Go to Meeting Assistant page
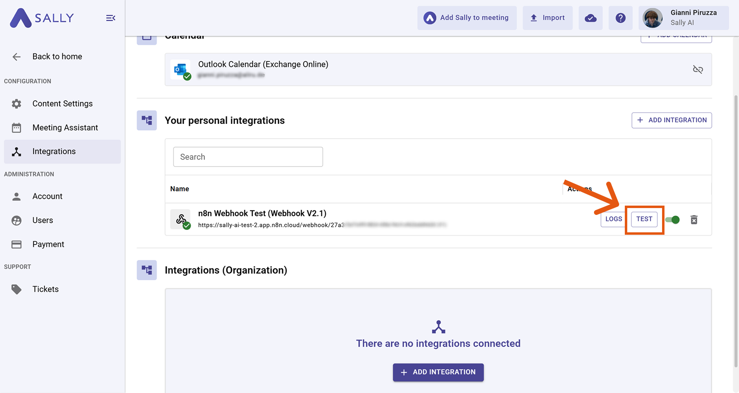 (65, 127)
